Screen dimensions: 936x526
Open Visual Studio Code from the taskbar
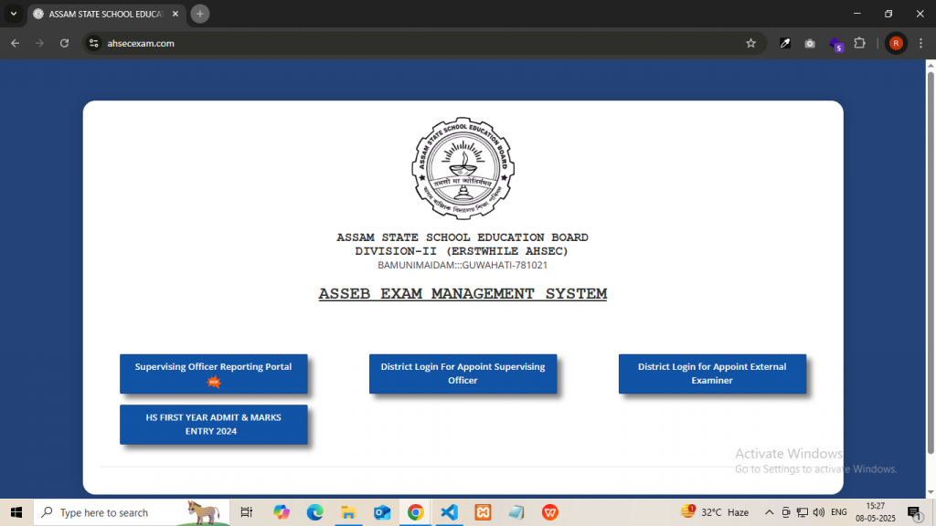pos(450,512)
